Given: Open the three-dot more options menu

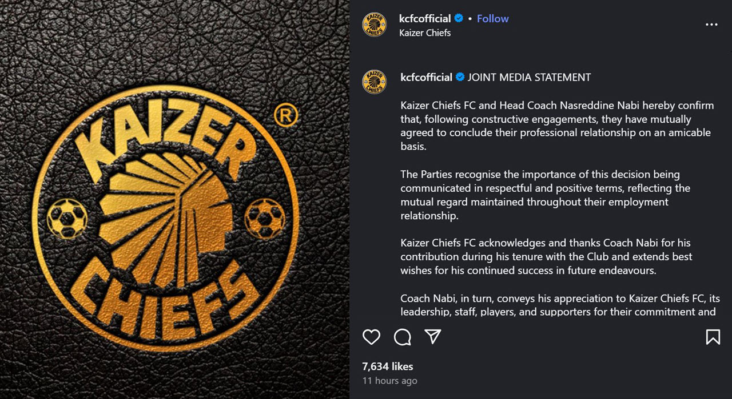Looking at the screenshot, I should point(711,25).
